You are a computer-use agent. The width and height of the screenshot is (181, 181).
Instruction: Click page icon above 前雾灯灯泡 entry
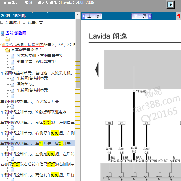(x=12, y=117)
